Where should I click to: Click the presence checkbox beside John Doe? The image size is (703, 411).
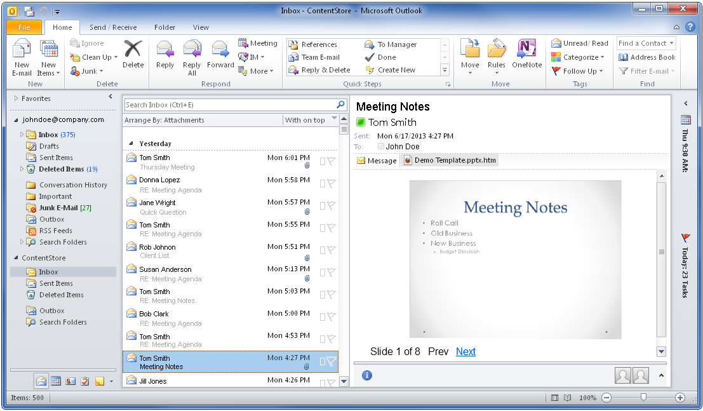tap(381, 146)
